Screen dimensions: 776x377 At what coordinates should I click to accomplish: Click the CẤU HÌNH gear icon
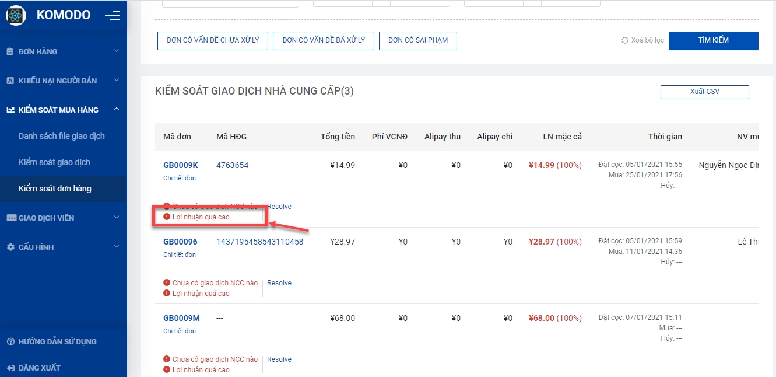coord(10,247)
